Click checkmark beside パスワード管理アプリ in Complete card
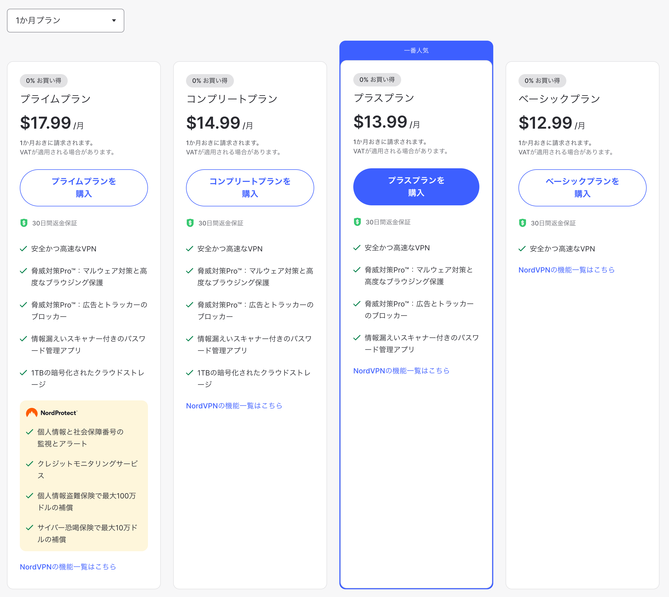669x597 pixels. tap(190, 339)
